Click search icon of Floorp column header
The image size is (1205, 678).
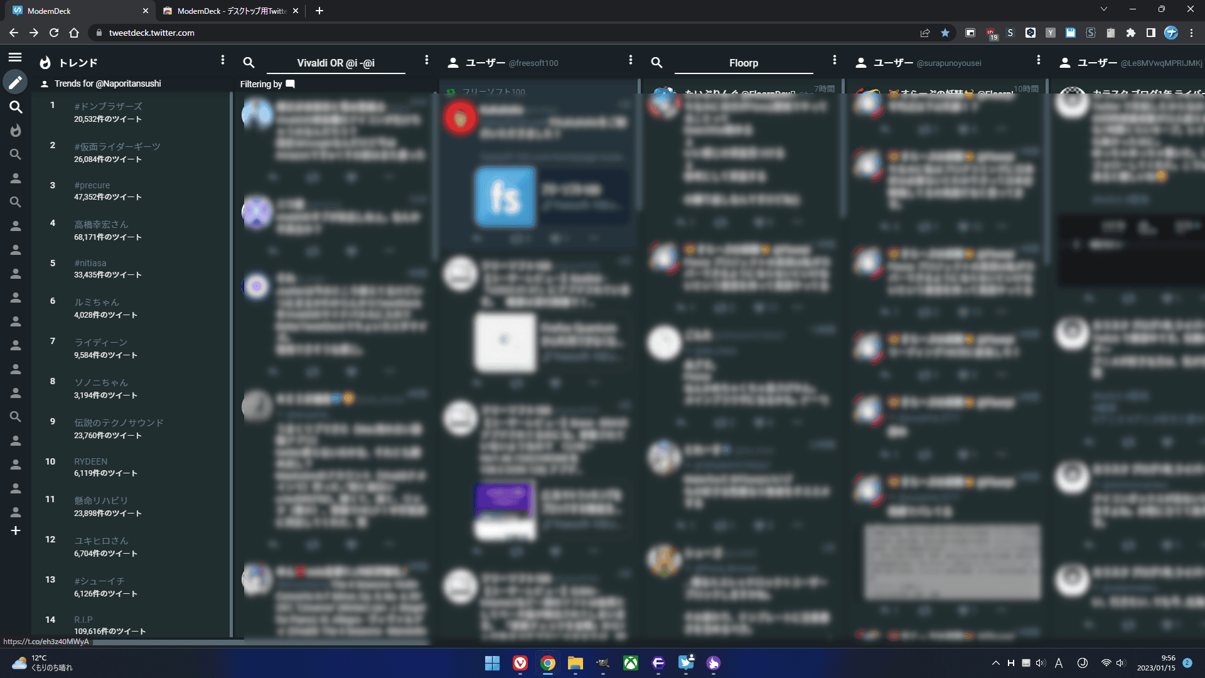pos(657,63)
